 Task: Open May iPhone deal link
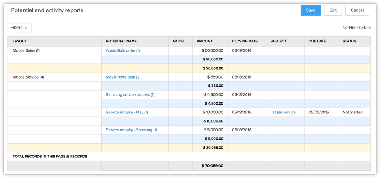(122, 77)
